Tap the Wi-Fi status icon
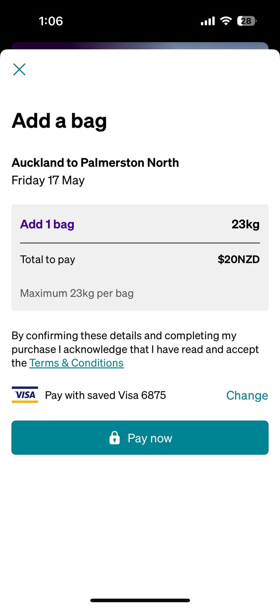280x608 pixels. pyautogui.click(x=226, y=21)
